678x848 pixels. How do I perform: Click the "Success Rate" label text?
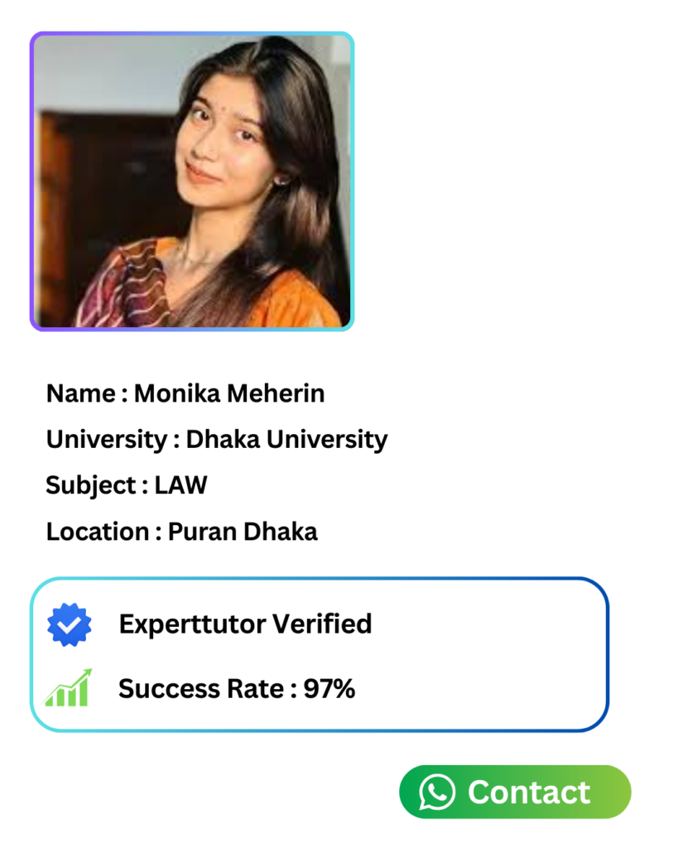click(x=200, y=688)
